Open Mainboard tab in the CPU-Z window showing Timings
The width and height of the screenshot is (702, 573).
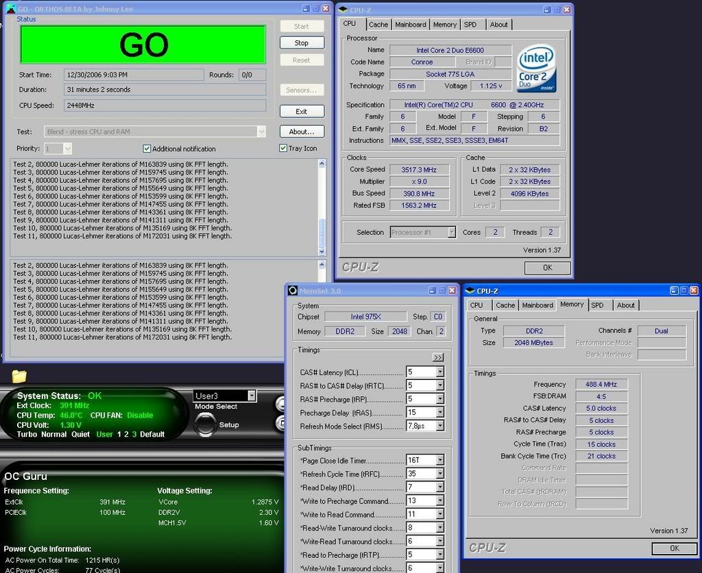pos(537,305)
